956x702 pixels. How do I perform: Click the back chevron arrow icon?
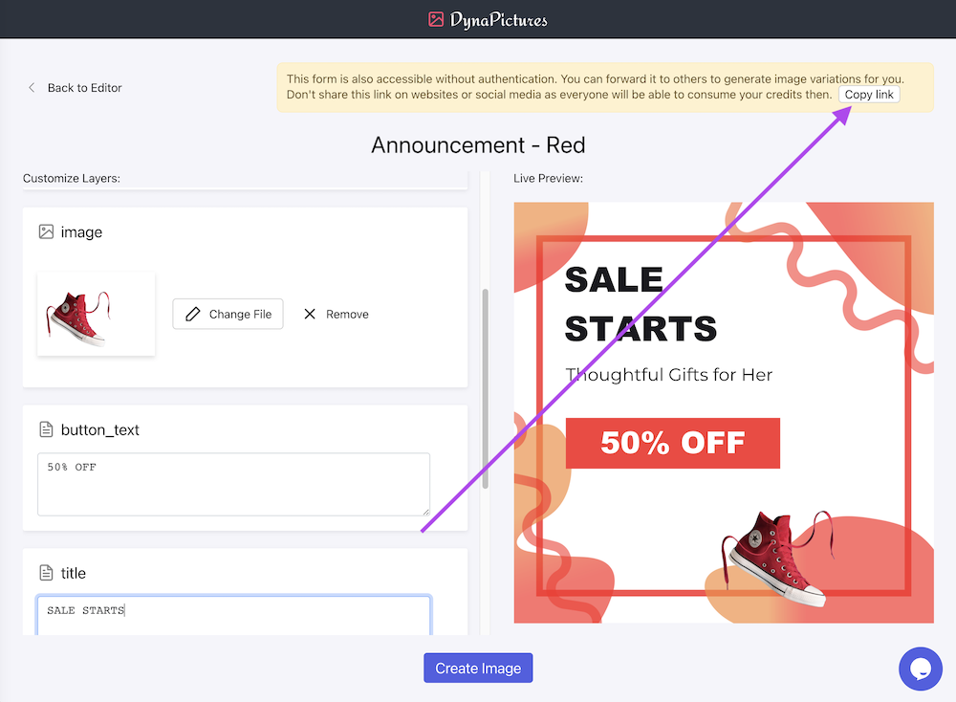[x=32, y=88]
